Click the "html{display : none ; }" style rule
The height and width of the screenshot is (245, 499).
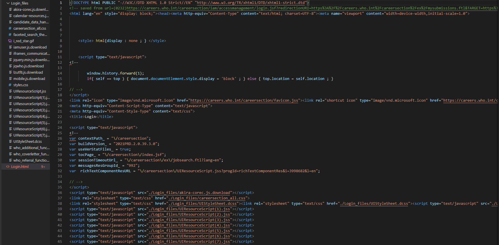pyautogui.click(x=121, y=41)
